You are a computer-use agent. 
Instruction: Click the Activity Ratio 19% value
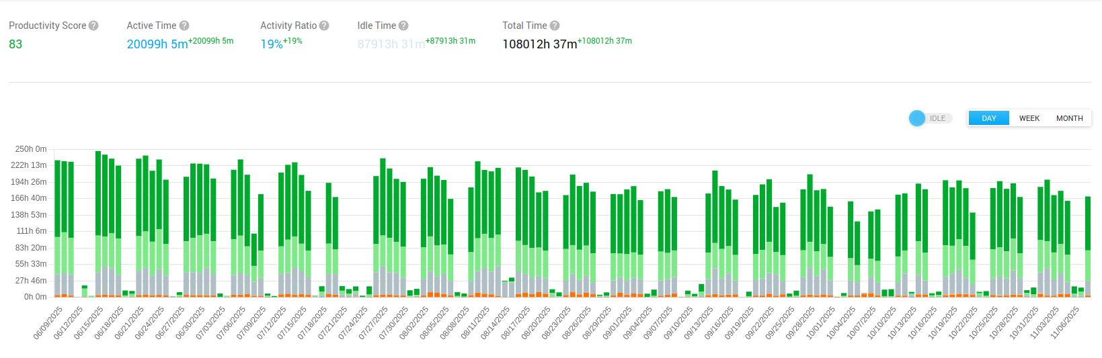click(x=271, y=44)
